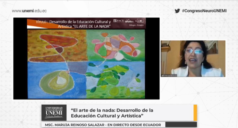
Task: Select the presenter webcam video tile
Action: (x=193, y=58)
